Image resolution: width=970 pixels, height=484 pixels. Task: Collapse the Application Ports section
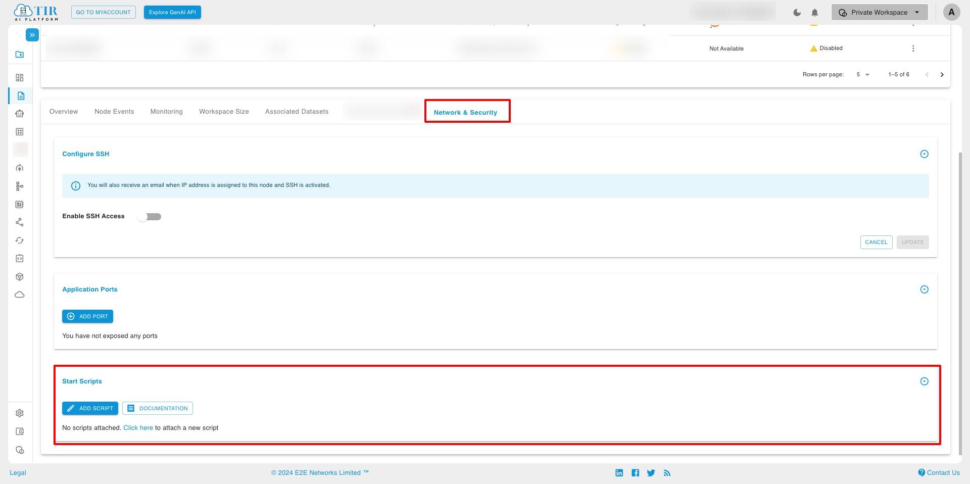[924, 289]
